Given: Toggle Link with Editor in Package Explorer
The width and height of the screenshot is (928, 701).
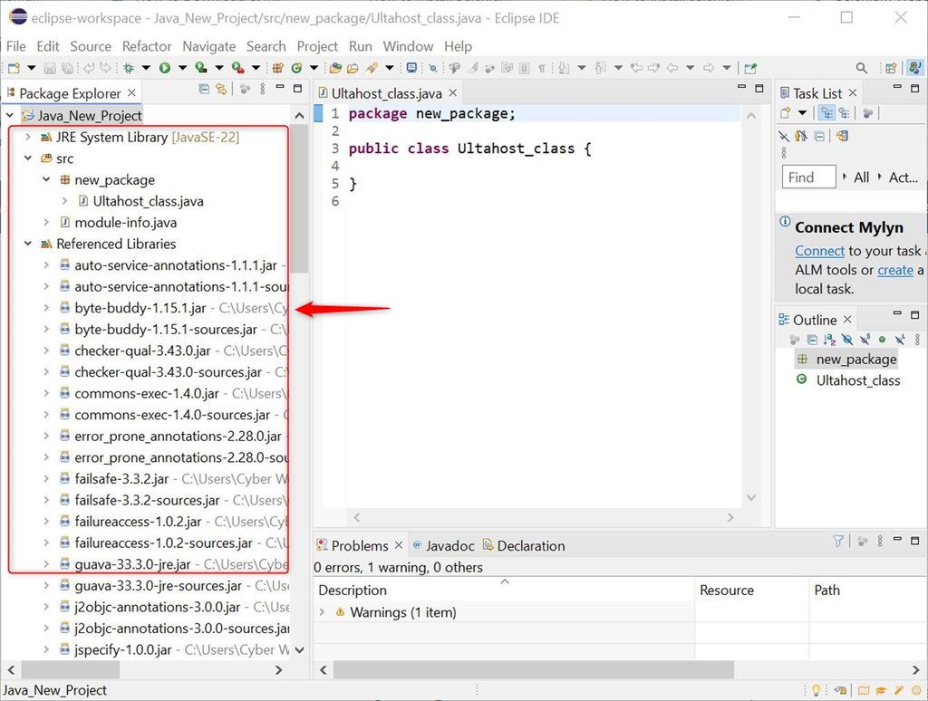Looking at the screenshot, I should click(221, 90).
